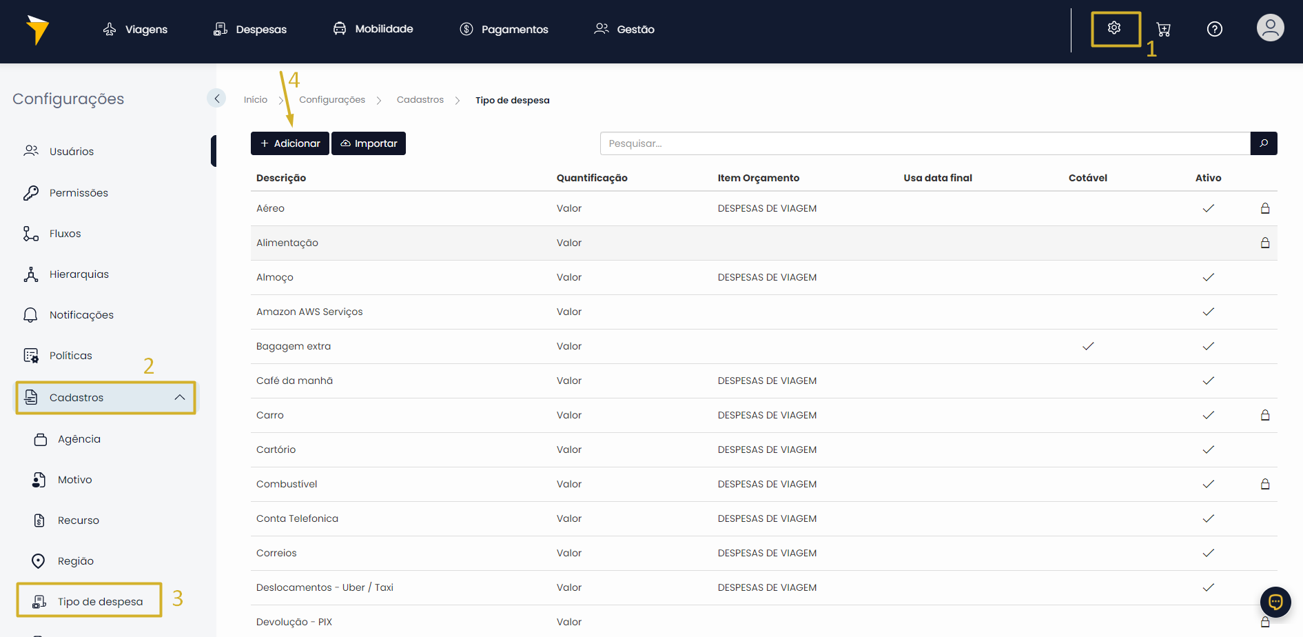
Task: Go to Início breadcrumb link
Action: click(256, 100)
